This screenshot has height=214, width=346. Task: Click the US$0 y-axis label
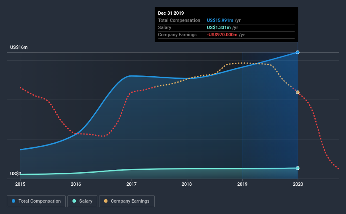[x=16, y=174]
